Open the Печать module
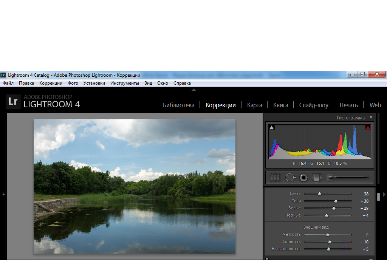 (348, 105)
